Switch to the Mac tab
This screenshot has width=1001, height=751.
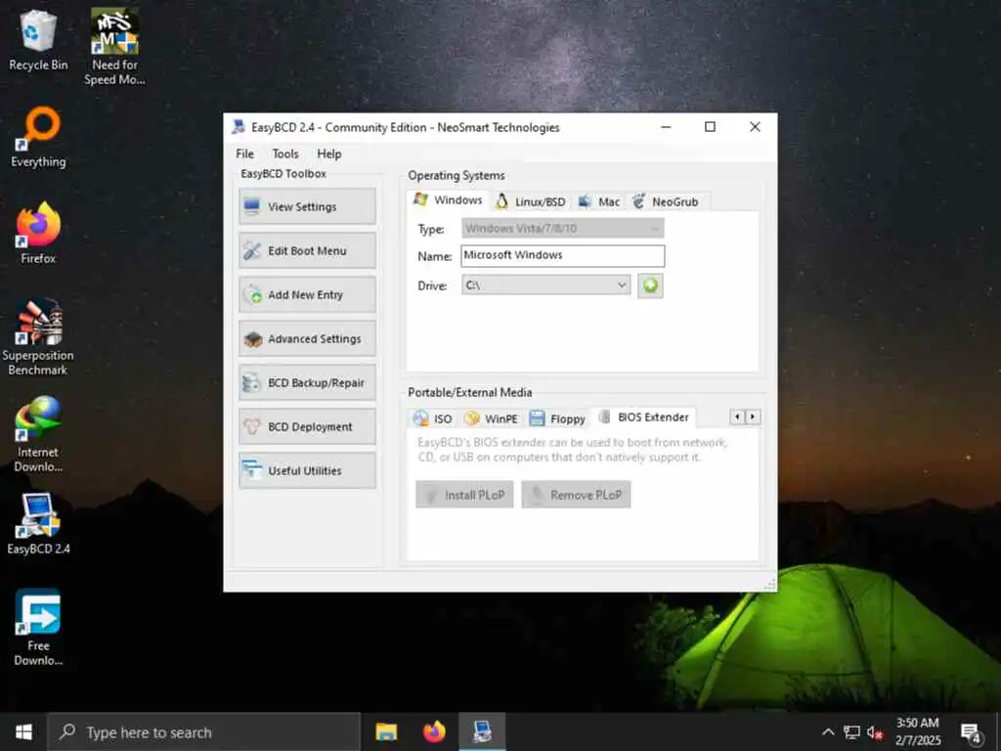pyautogui.click(x=598, y=201)
